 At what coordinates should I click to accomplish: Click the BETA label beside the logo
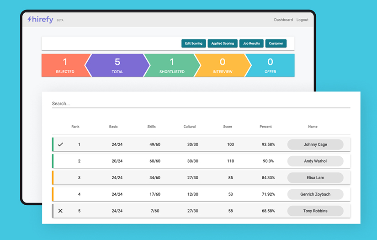point(60,21)
